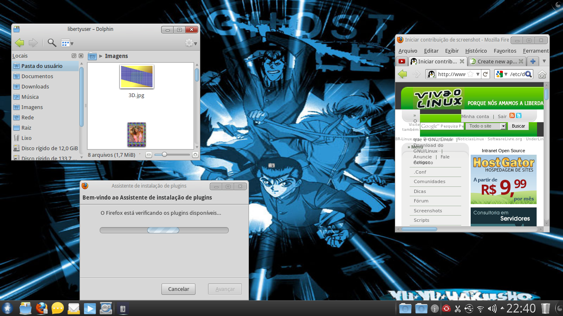The image size is (563, 316).
Task: Open Dolphin's gear settings menu
Action: 189,43
